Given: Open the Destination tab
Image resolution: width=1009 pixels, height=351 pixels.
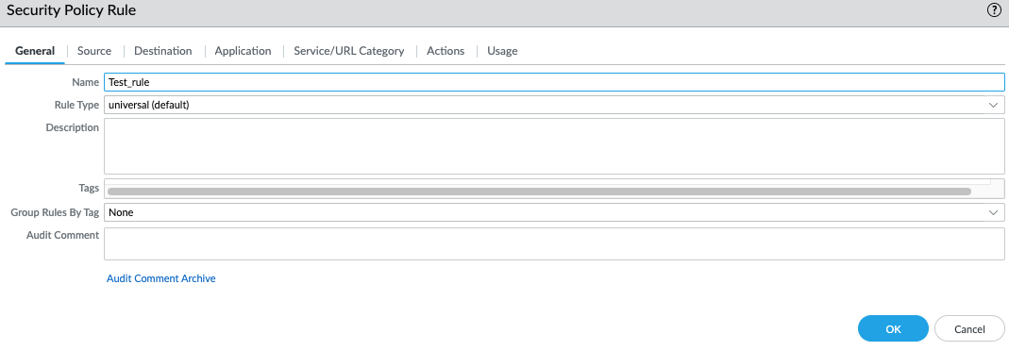Looking at the screenshot, I should point(162,51).
